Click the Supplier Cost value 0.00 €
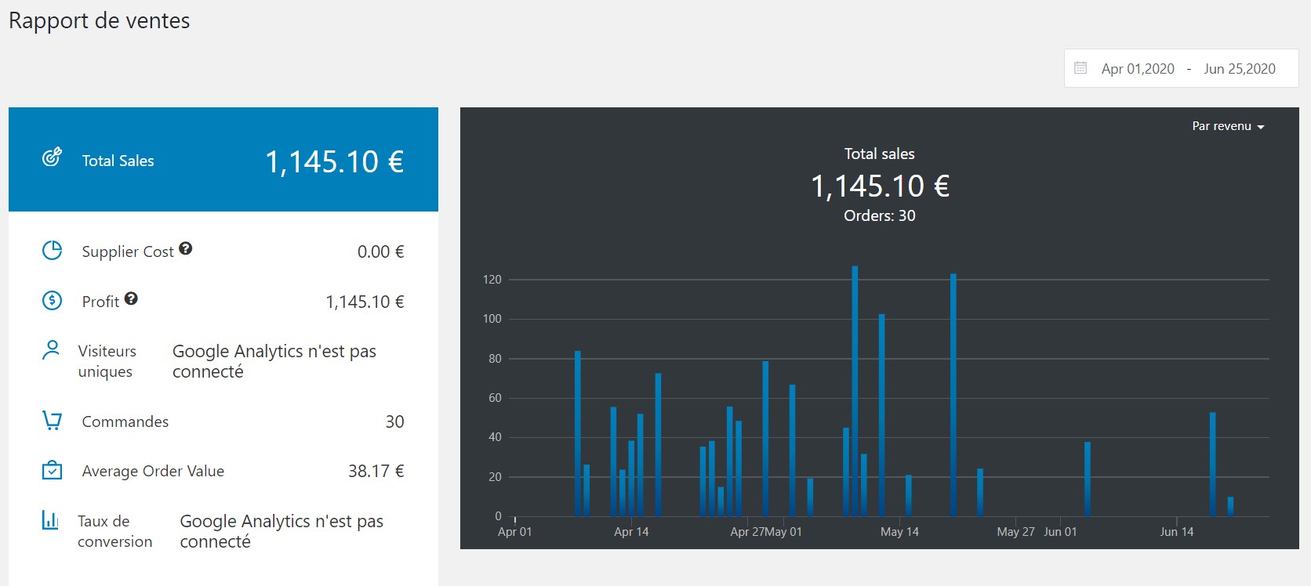 pos(381,251)
